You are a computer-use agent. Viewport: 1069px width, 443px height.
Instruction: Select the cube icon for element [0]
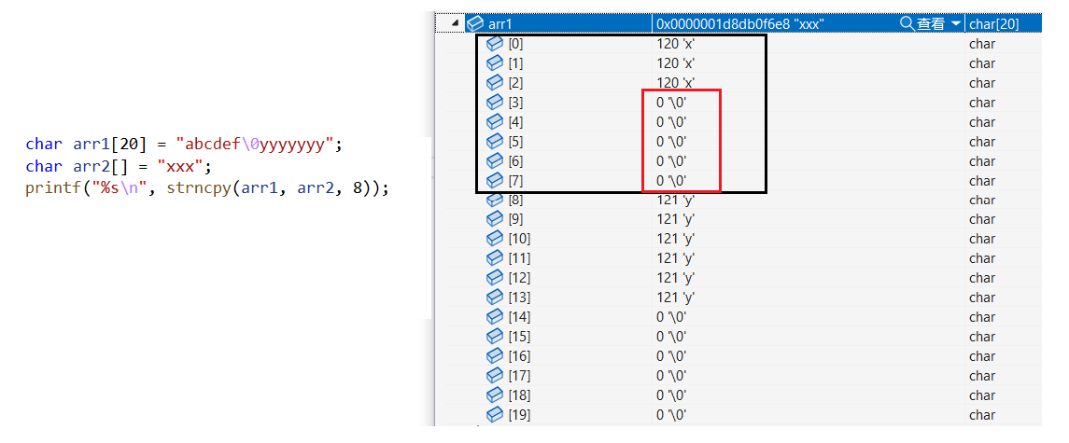pos(495,44)
